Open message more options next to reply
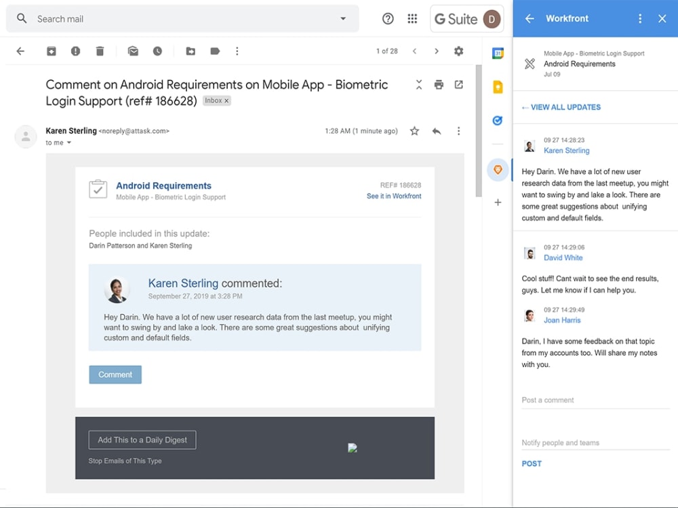 pyautogui.click(x=459, y=131)
